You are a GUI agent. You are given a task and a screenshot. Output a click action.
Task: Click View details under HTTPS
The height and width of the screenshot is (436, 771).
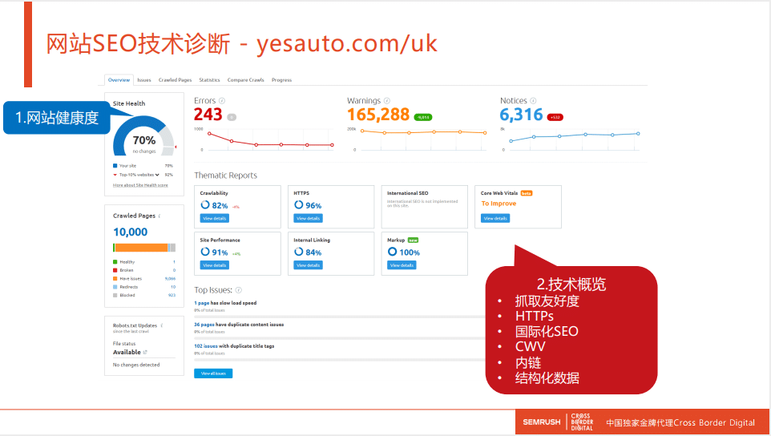pyautogui.click(x=308, y=218)
